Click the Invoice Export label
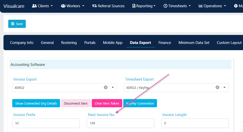This screenshot has height=132, width=243. coord(25,79)
